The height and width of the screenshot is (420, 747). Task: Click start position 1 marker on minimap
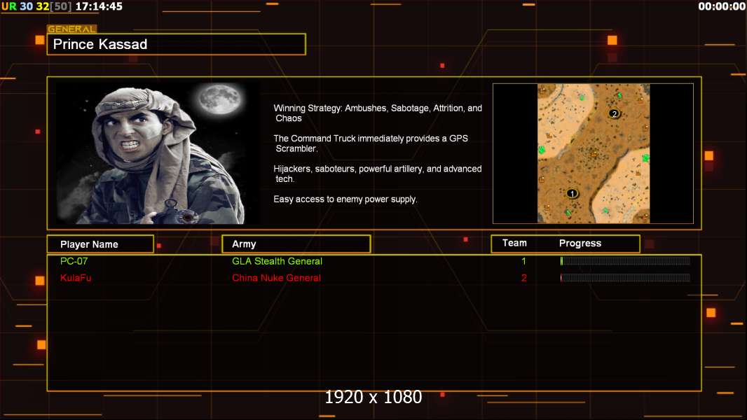click(572, 194)
